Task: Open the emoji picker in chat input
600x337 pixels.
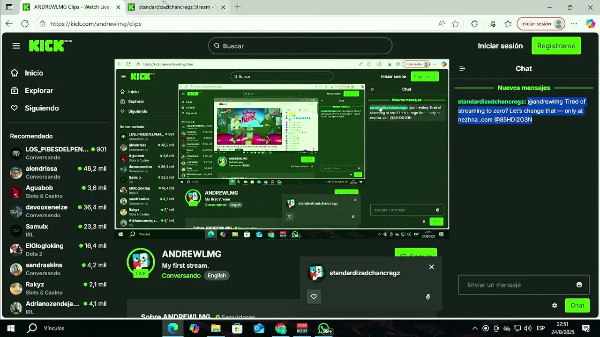Action: pos(579,285)
